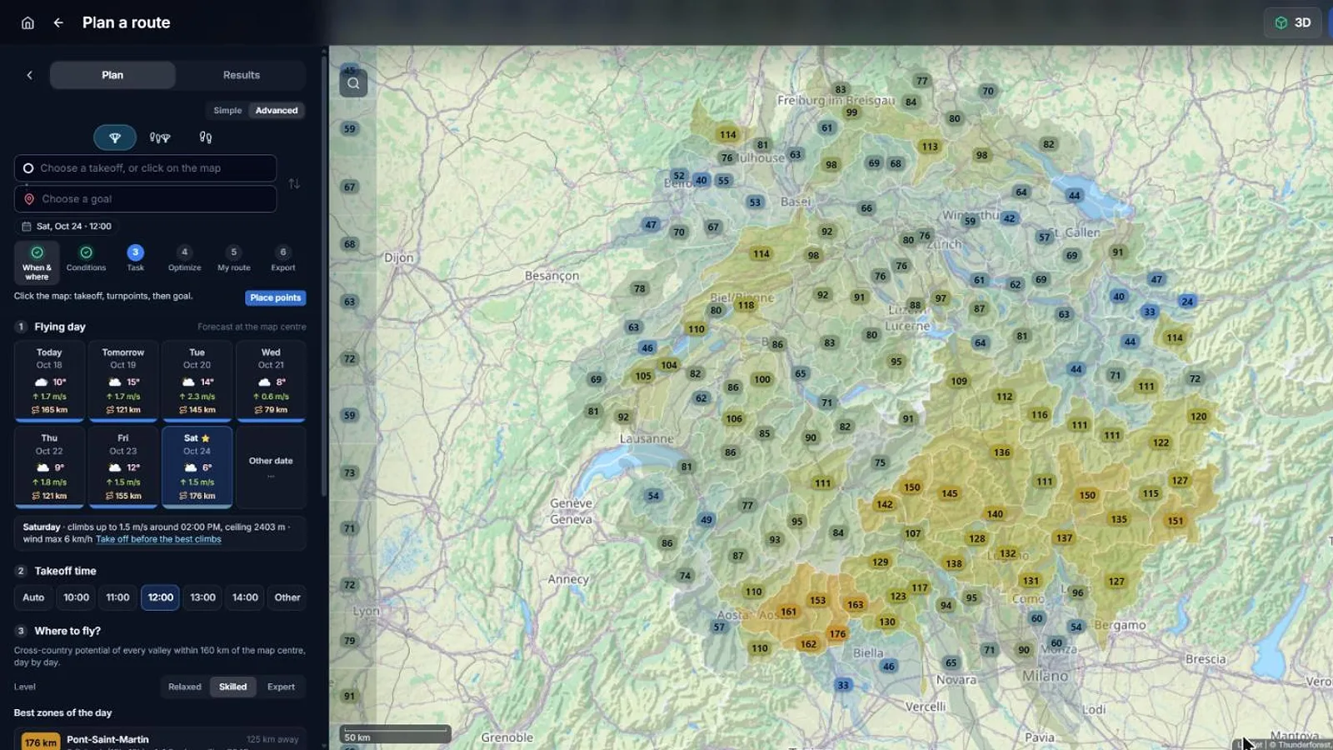Screen dimensions: 1333x750
Task: Go to the When & where step
Action: point(37,262)
